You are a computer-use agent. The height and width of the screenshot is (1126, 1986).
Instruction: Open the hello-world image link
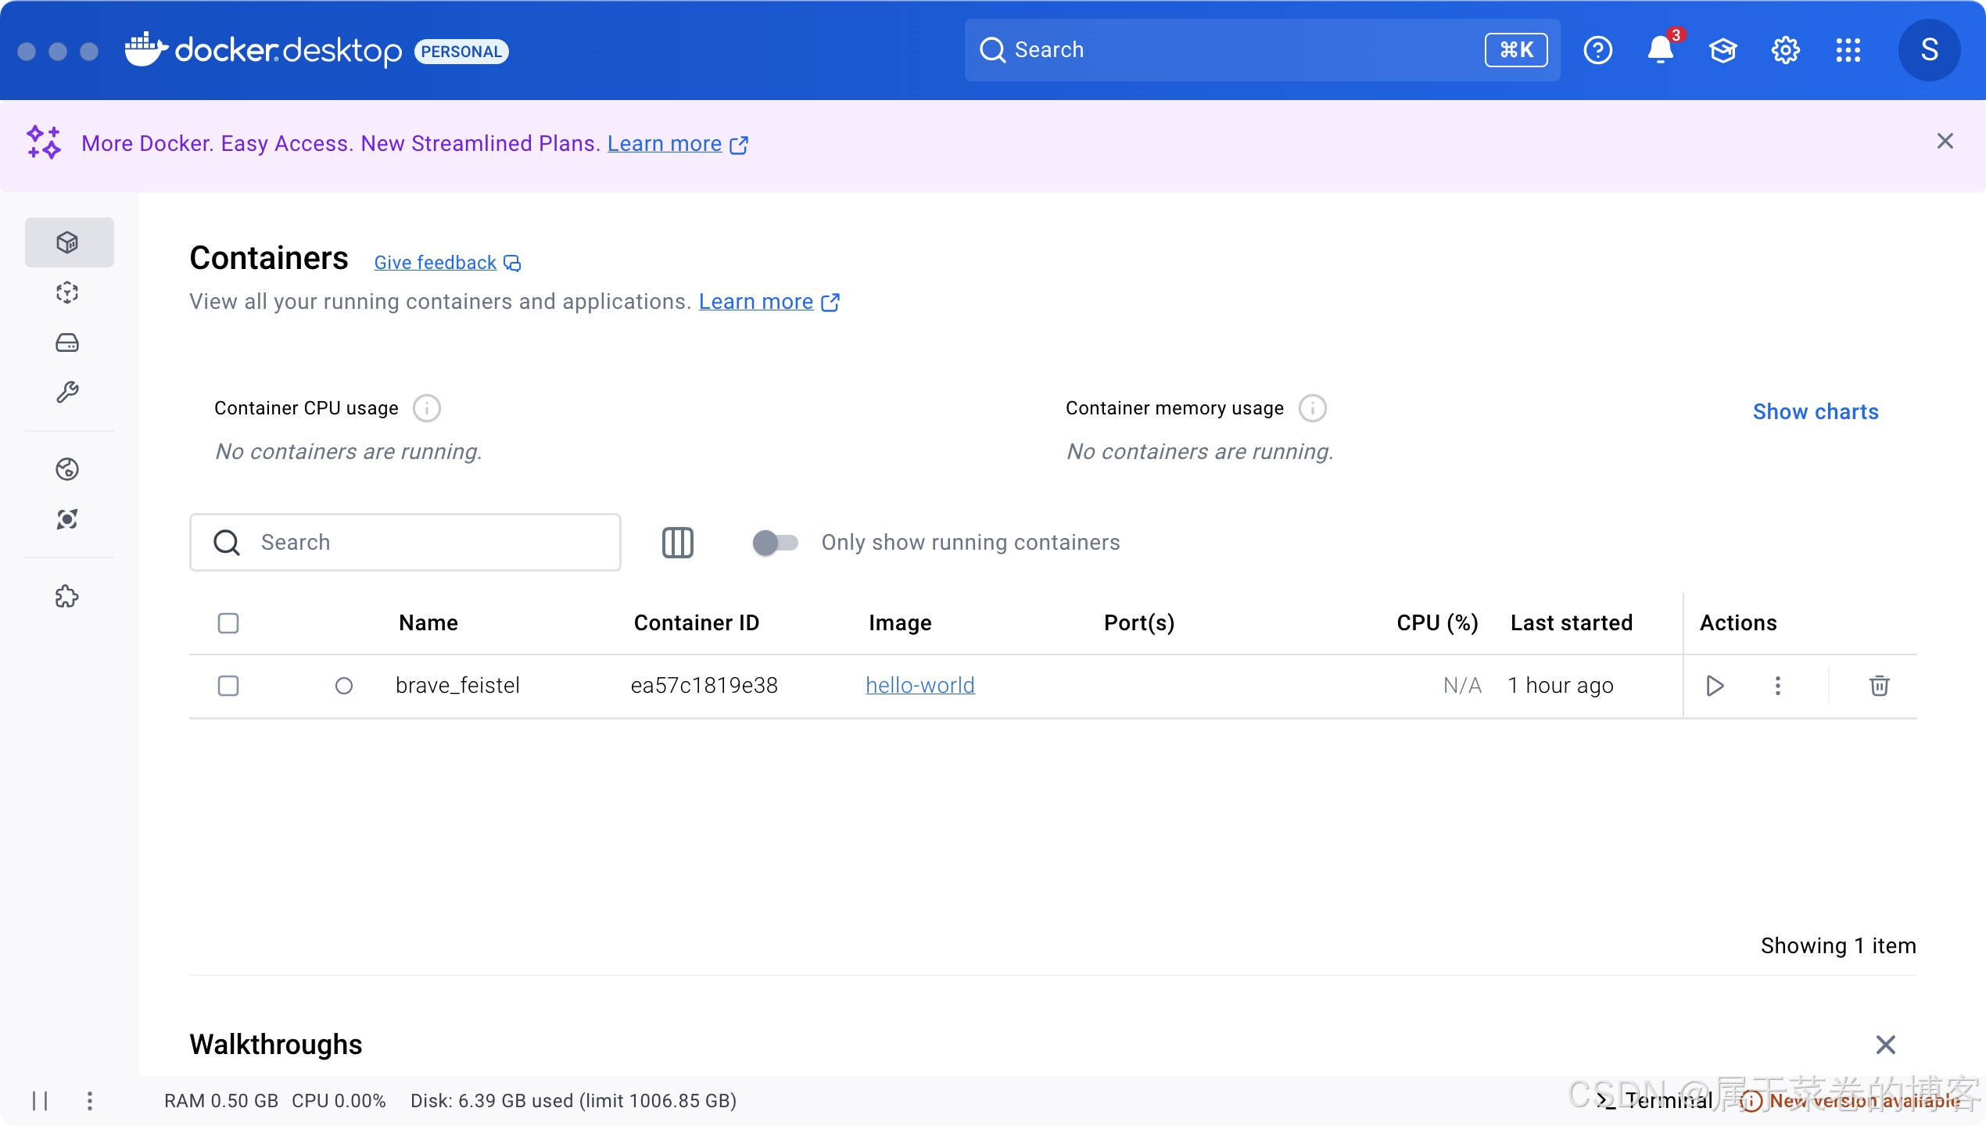click(920, 686)
